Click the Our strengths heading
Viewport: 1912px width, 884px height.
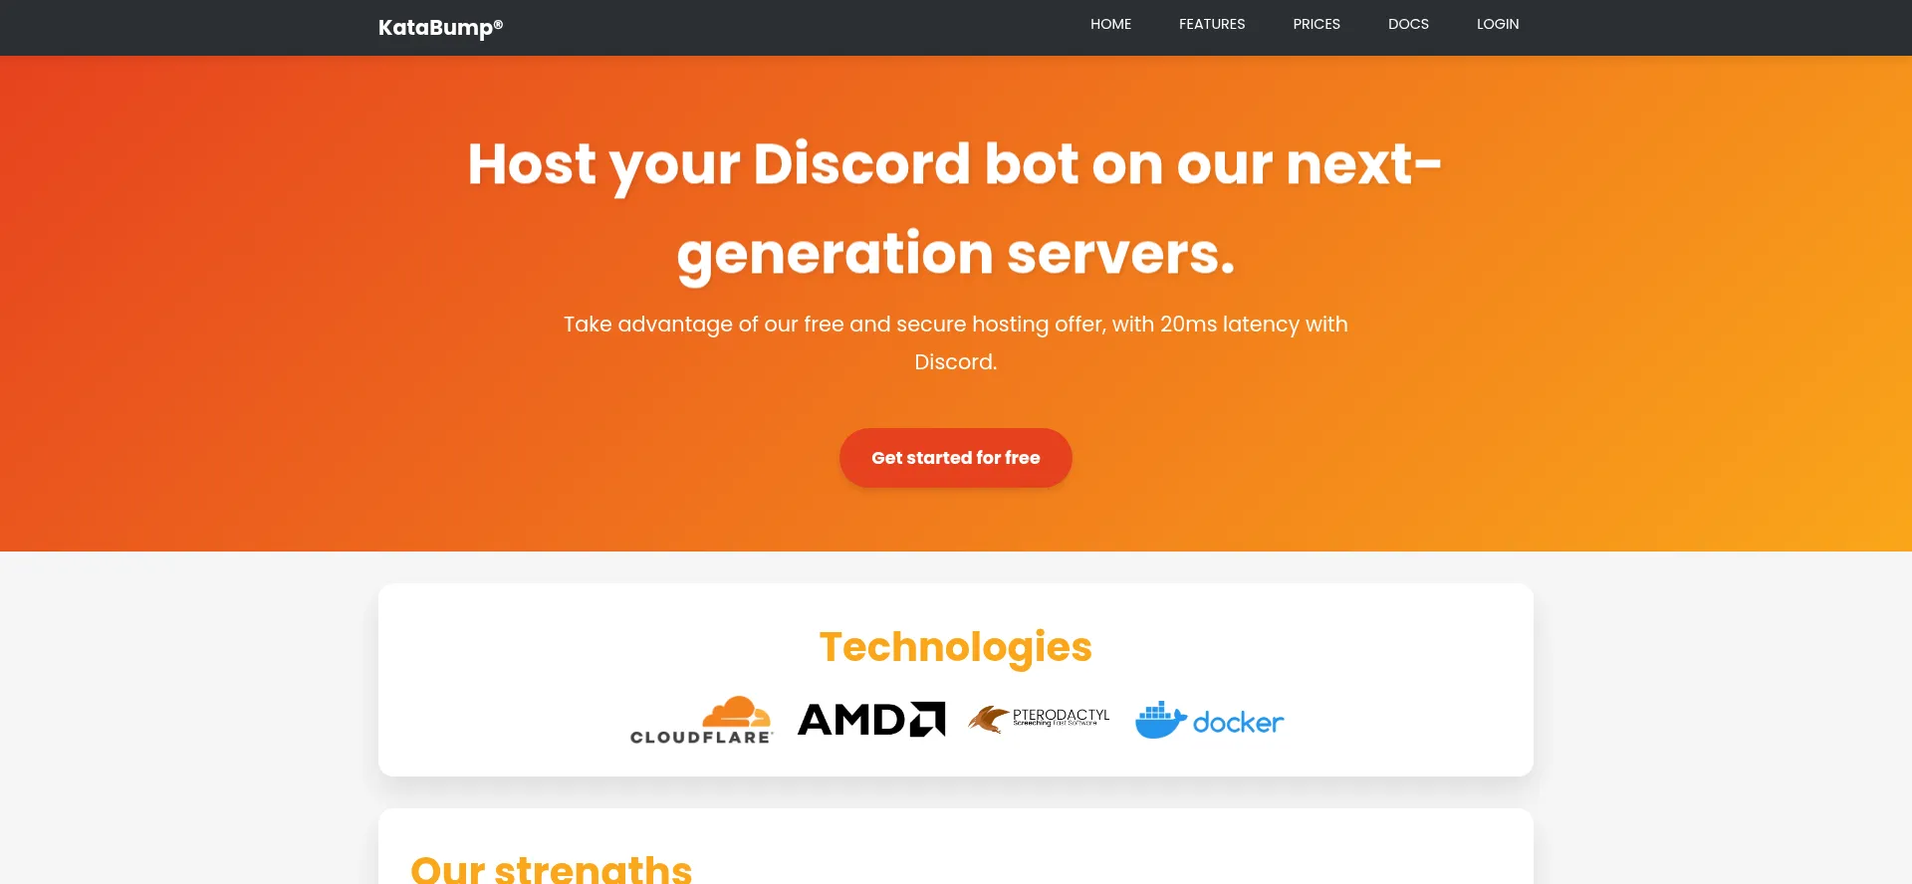click(551, 868)
